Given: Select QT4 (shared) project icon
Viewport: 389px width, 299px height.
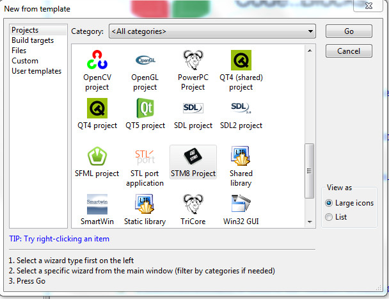Looking at the screenshot, I should tap(241, 60).
